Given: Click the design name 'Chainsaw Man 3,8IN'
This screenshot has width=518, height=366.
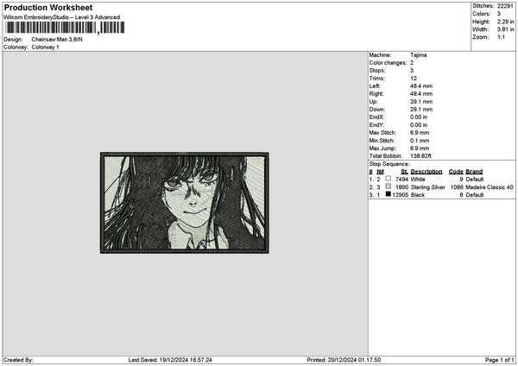Looking at the screenshot, I should point(57,40).
